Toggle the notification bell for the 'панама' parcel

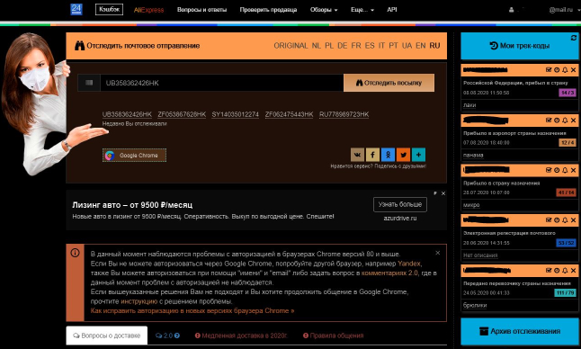(x=565, y=120)
